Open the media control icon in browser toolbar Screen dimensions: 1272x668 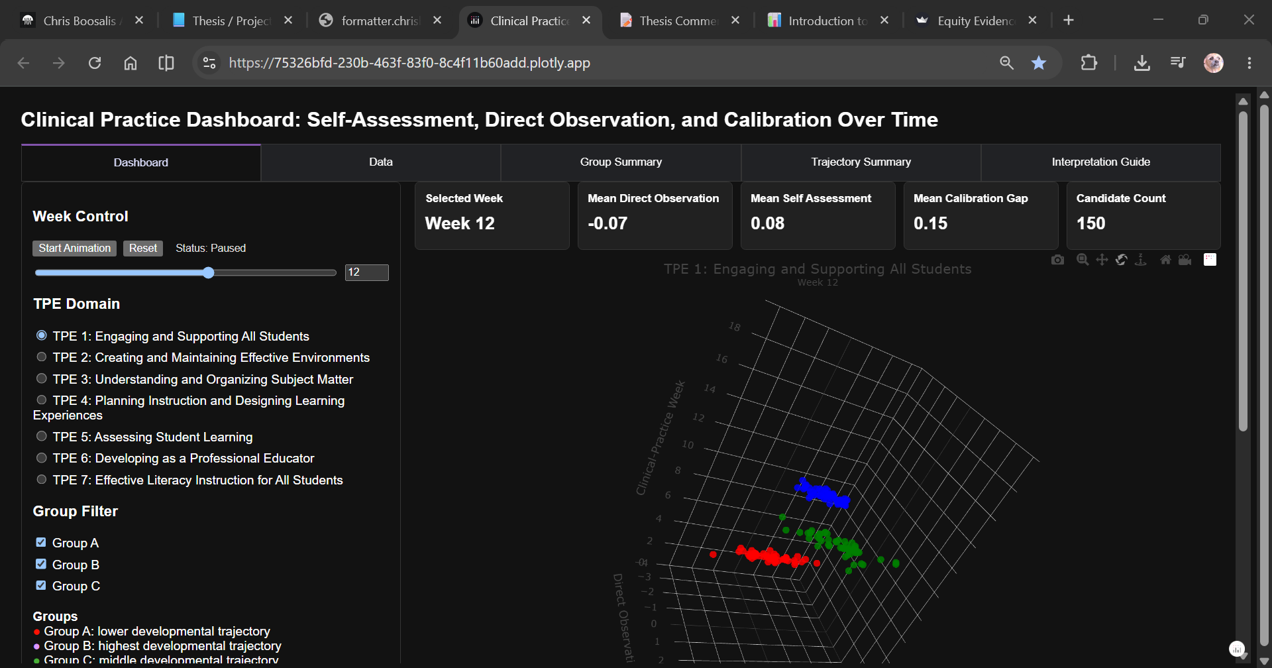[x=1177, y=63]
